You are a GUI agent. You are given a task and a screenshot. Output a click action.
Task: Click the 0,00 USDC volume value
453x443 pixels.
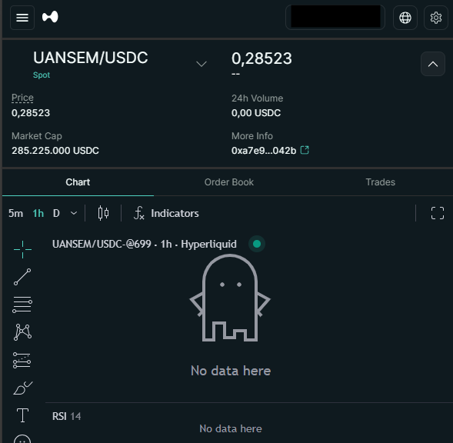(256, 113)
